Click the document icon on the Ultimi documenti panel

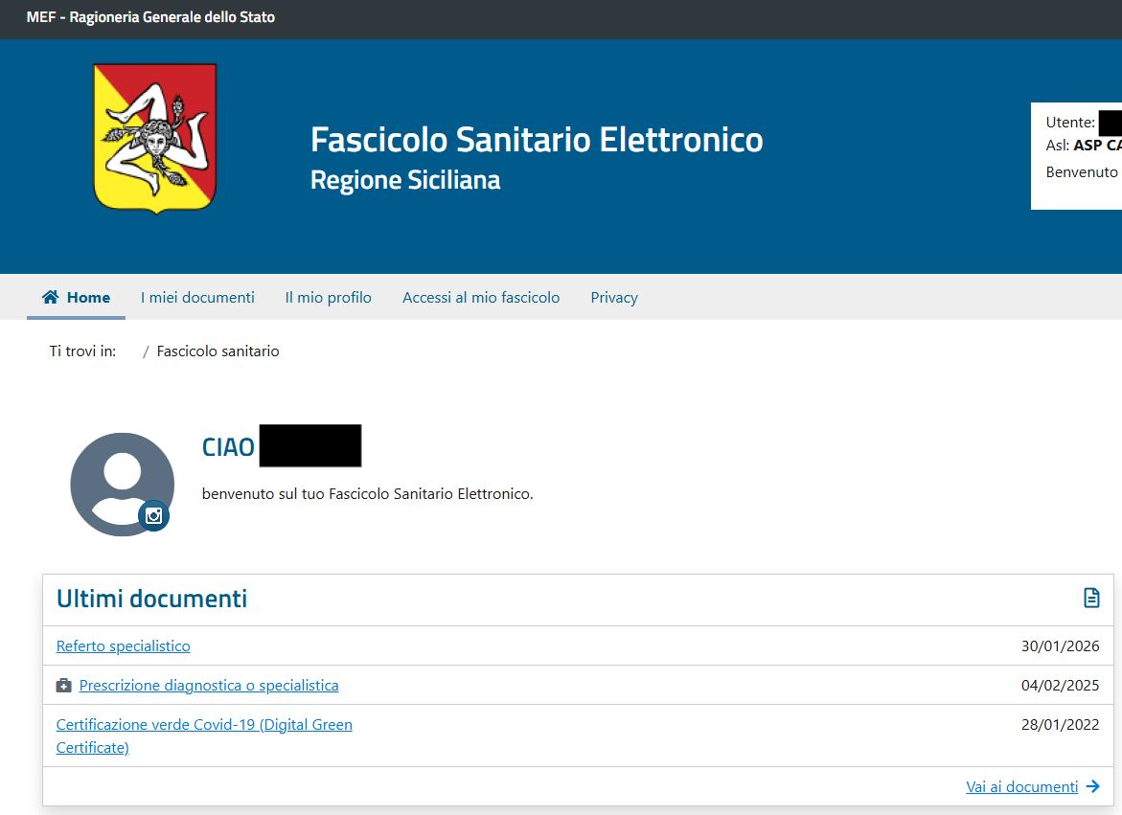point(1090,597)
